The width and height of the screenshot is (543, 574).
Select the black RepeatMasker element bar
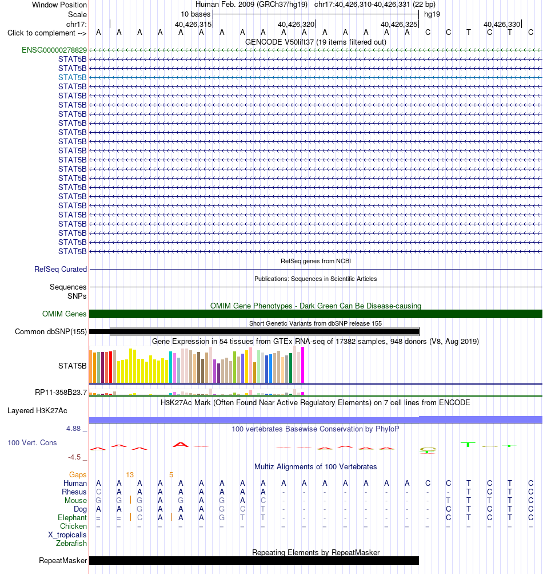coord(254,560)
